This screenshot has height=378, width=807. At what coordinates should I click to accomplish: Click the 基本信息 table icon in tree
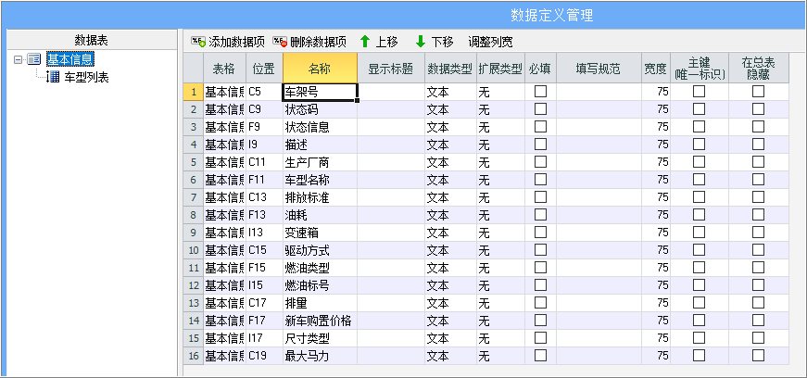coord(34,59)
